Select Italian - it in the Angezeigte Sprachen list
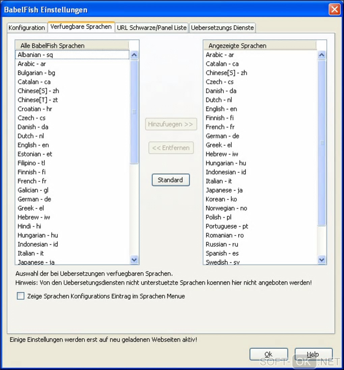Viewport: 344px width, 370px height. point(260,181)
